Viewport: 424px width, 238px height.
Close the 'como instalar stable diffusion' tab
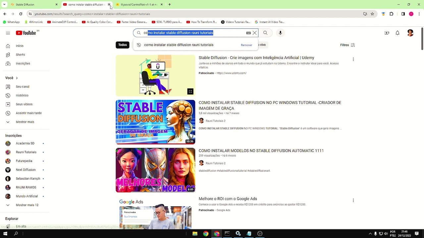(109, 5)
